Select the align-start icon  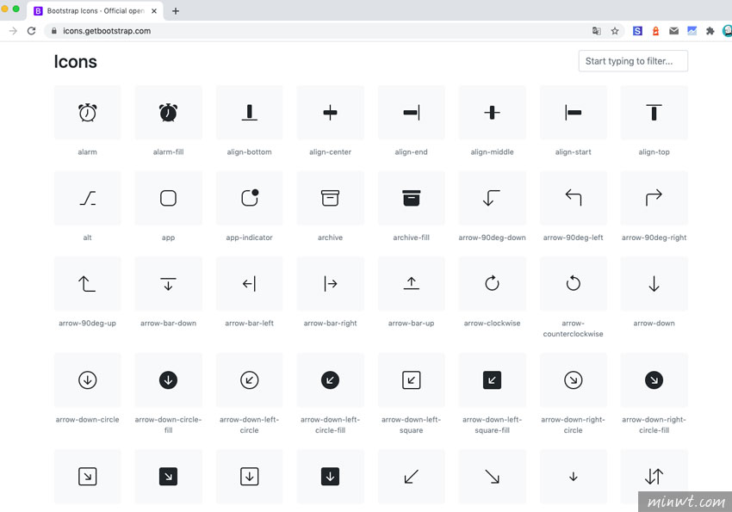tap(574, 113)
